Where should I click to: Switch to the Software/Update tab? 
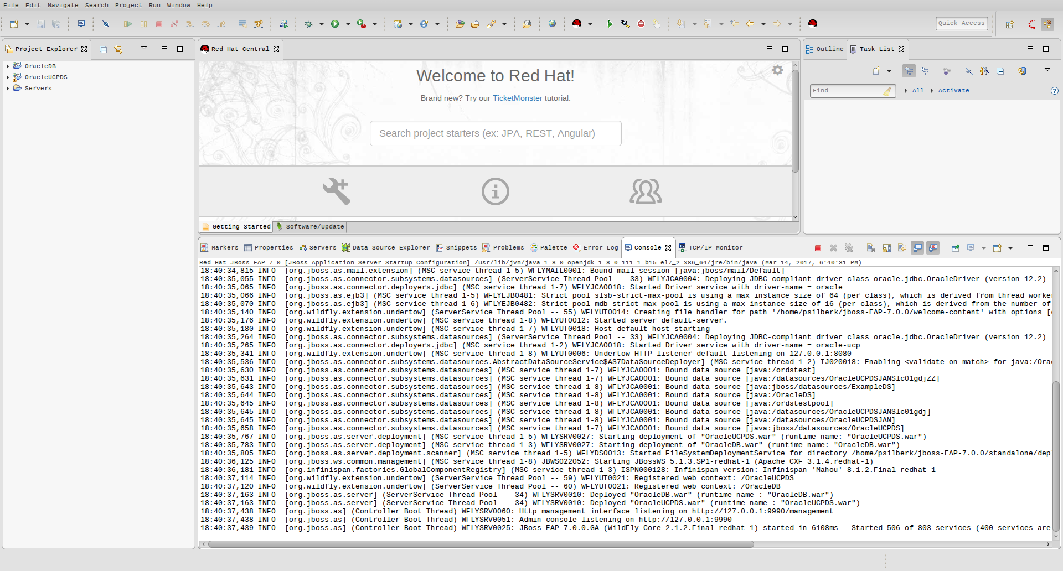[311, 227]
